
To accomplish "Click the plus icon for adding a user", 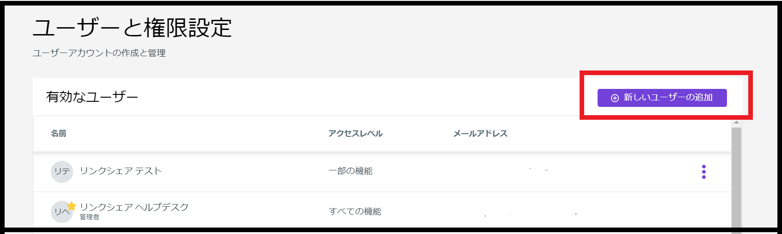I will coord(615,98).
